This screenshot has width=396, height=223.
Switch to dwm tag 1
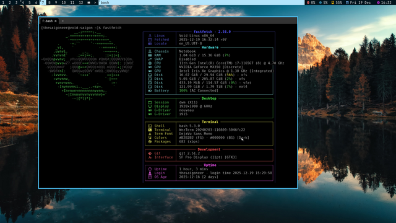coord(3,2)
